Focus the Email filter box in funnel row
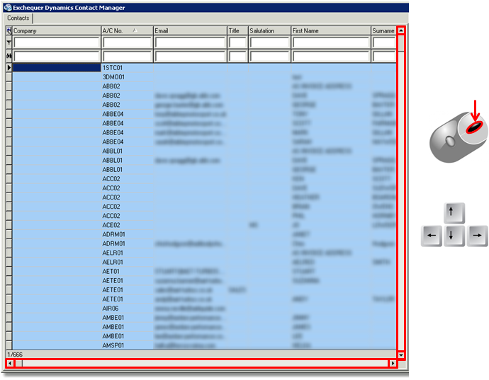489x380 pixels. [x=190, y=42]
